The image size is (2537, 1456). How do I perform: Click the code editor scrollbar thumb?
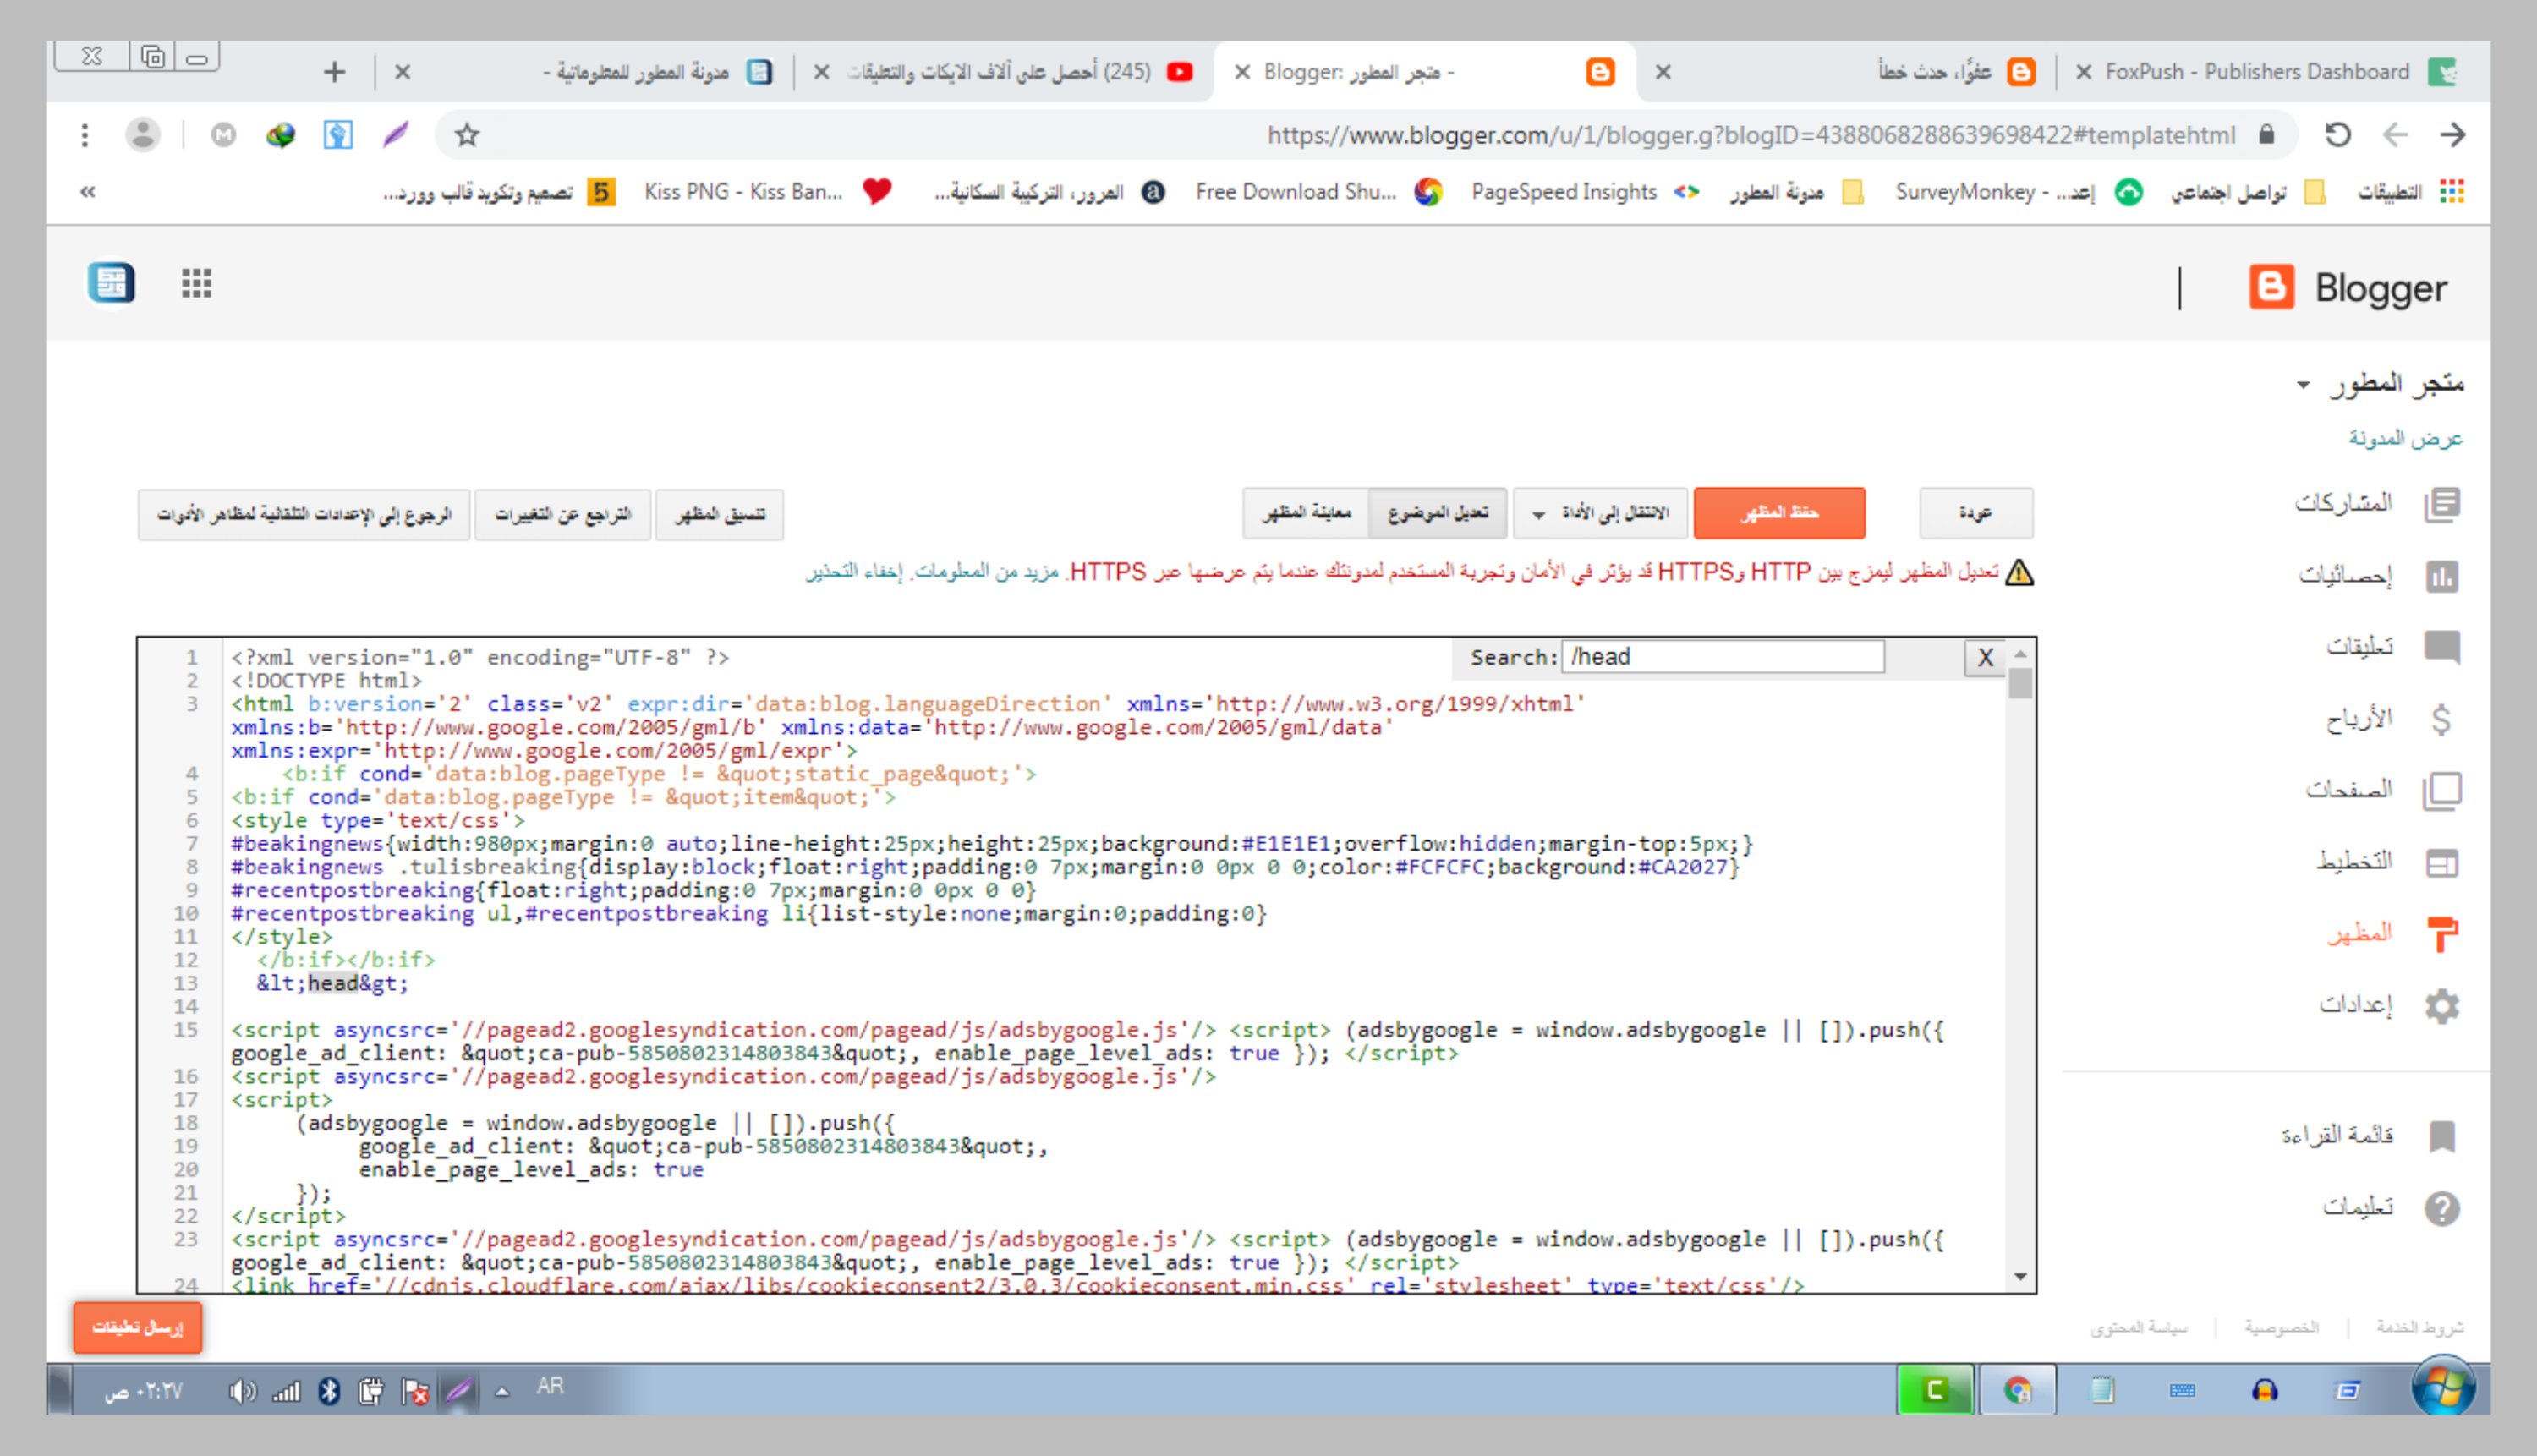[x=2020, y=684]
